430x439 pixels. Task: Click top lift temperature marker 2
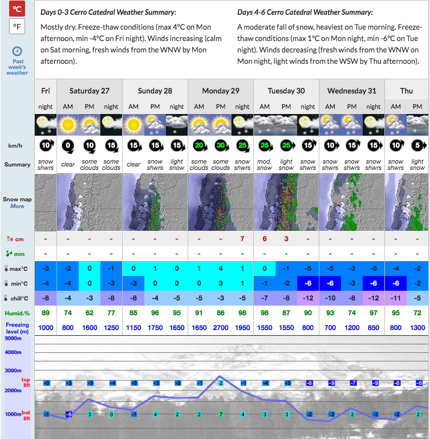point(221,383)
